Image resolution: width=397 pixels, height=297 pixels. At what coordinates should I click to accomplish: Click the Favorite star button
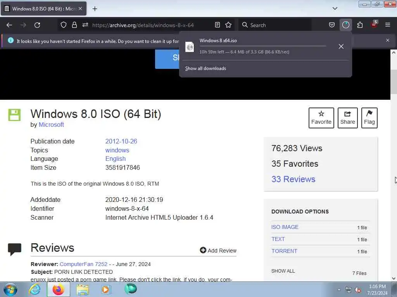321,118
